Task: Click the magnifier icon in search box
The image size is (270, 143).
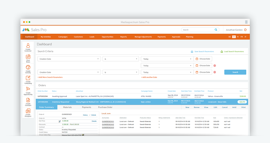Action: pyautogui.click(x=216, y=30)
